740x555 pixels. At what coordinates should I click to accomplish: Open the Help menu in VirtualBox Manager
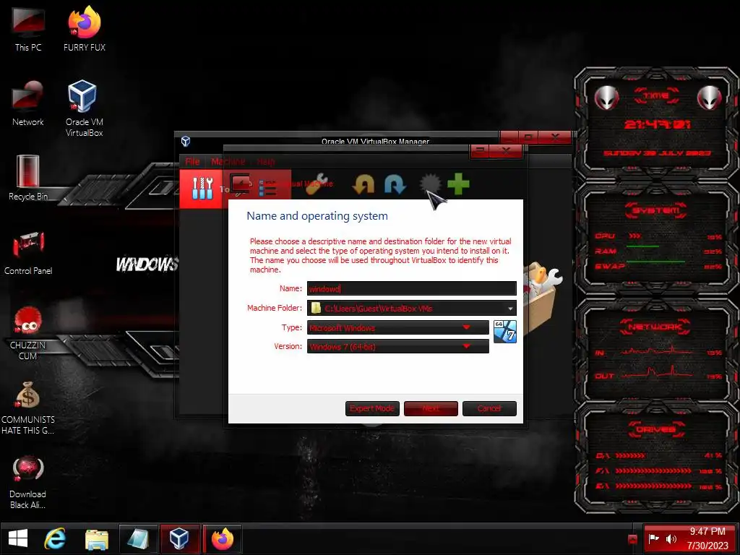[x=266, y=161]
